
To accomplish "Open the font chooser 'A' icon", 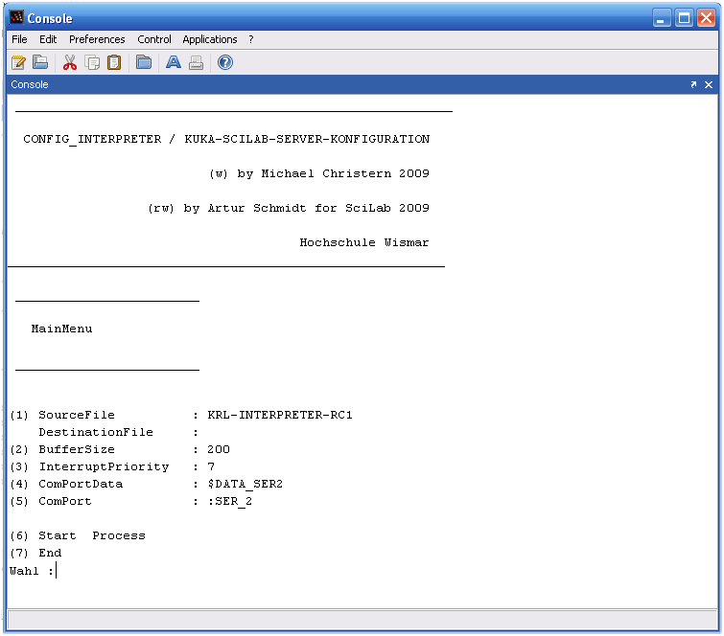I will [x=174, y=63].
